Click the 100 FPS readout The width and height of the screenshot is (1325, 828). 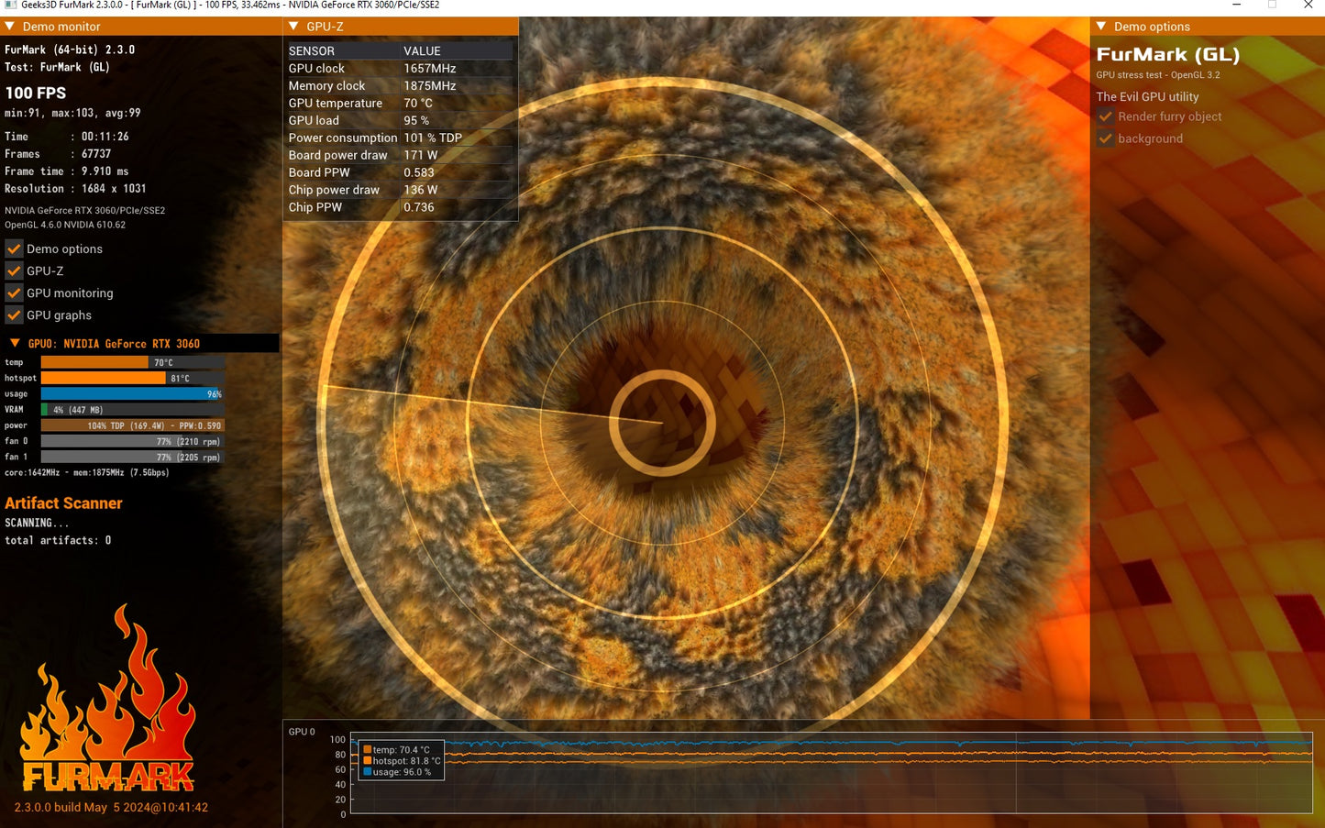[36, 93]
